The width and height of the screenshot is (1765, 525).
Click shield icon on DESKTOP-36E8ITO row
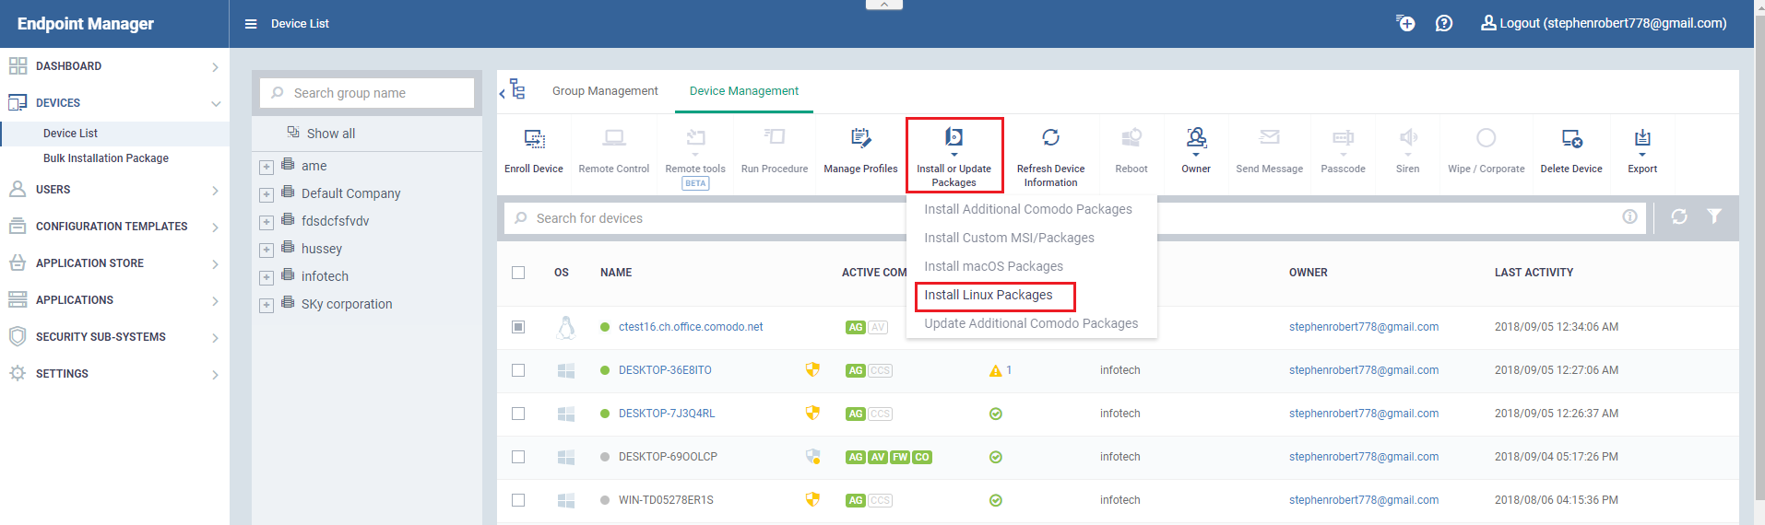[x=812, y=369]
